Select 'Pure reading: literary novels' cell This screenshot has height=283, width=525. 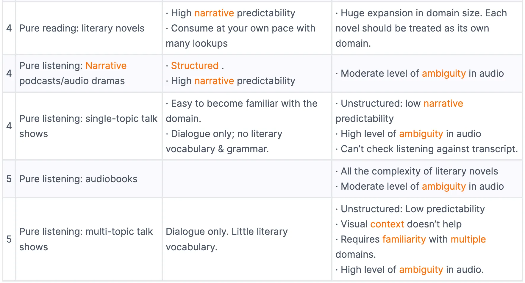(89, 28)
